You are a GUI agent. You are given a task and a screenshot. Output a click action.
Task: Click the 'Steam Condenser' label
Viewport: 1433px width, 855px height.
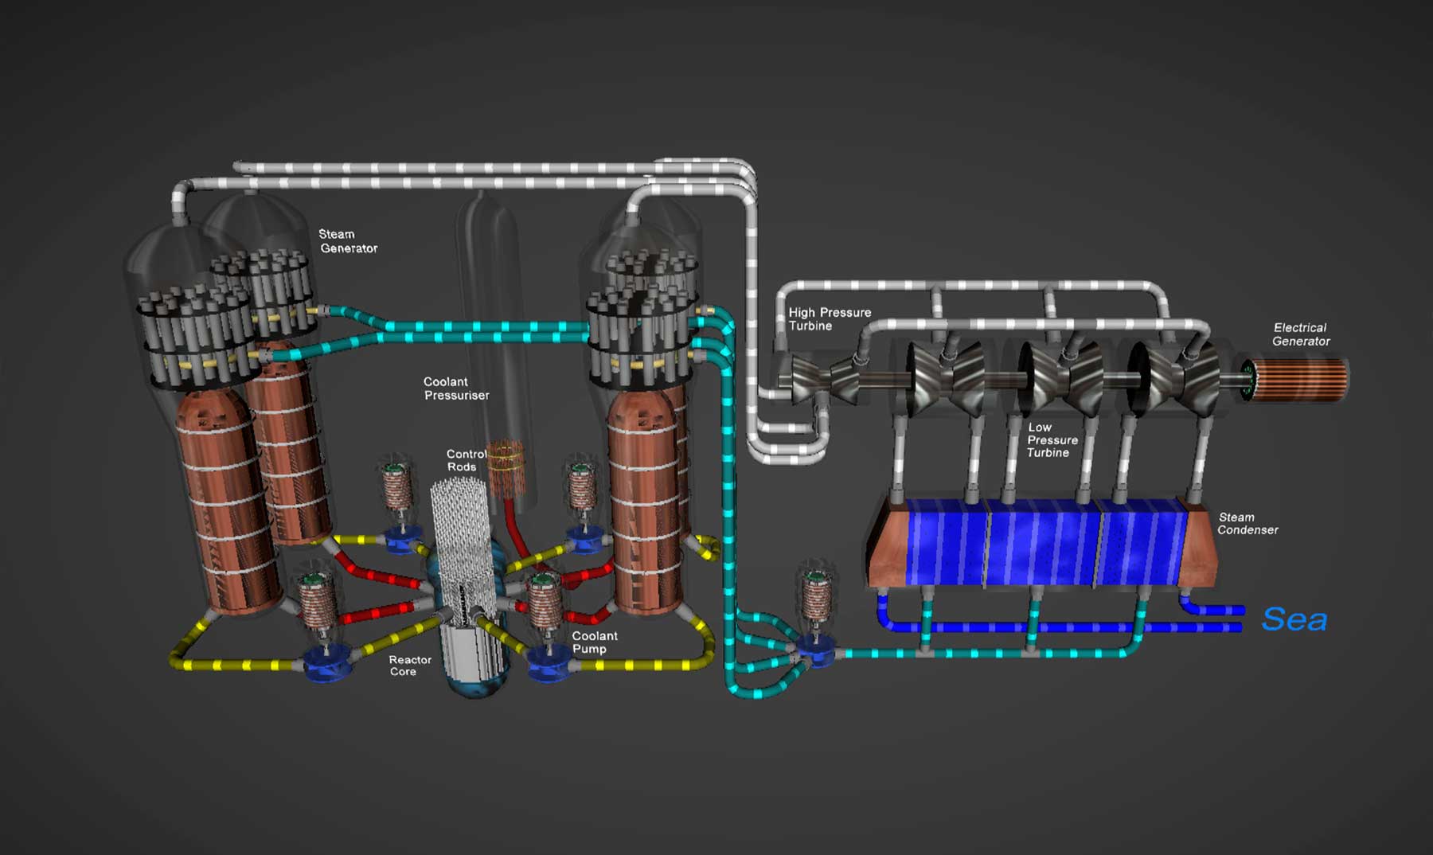[1248, 523]
